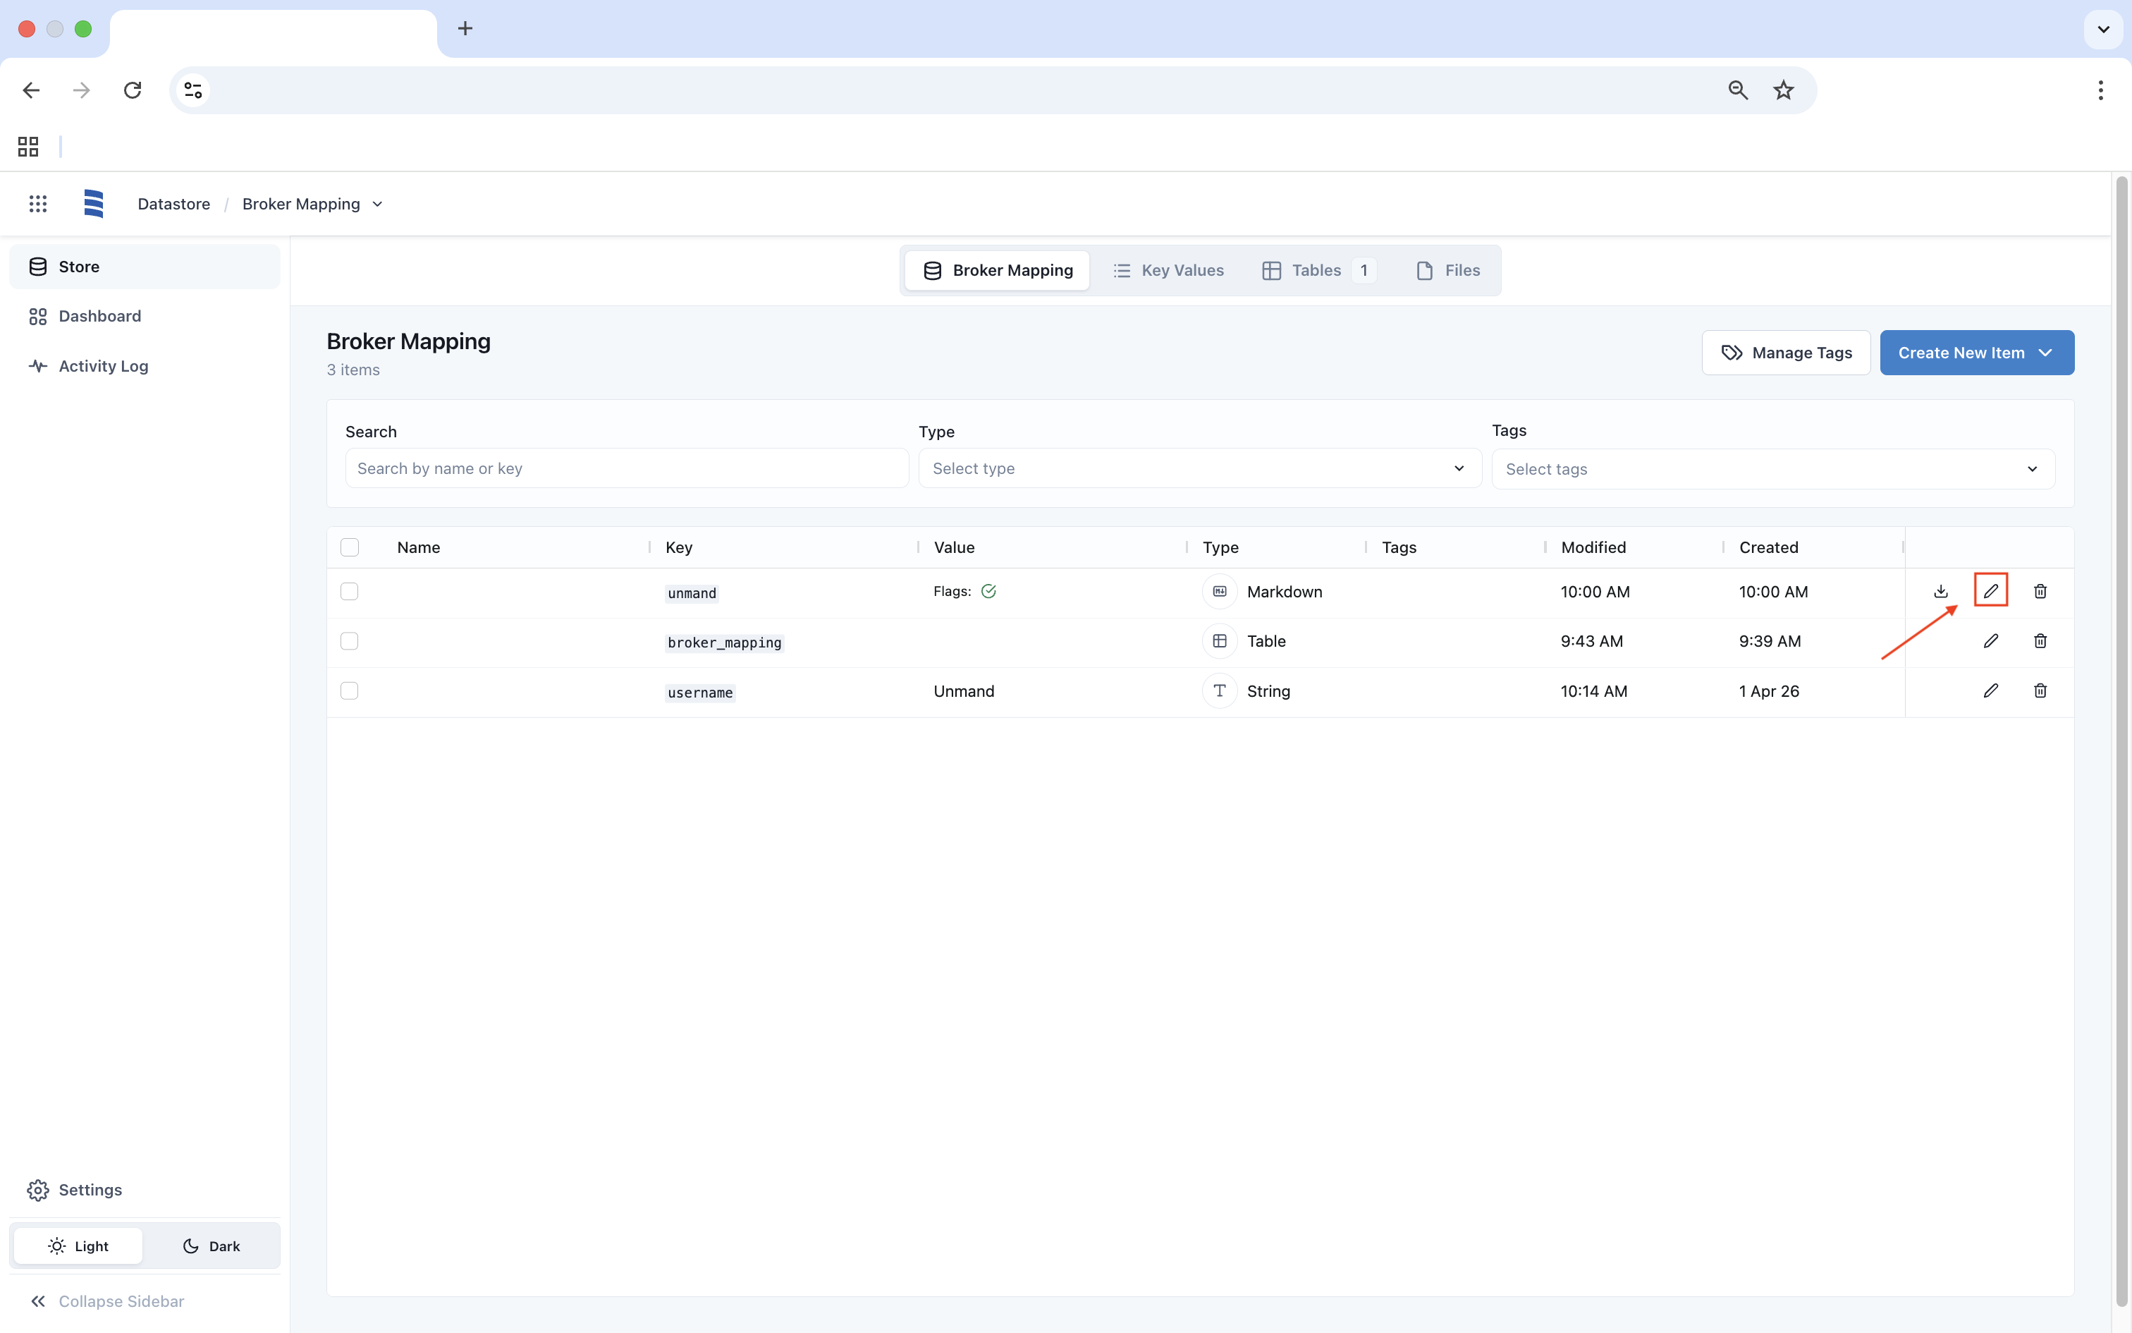Click the page vertical scrollbar
This screenshot has width=2132, height=1333.
tap(2121, 741)
